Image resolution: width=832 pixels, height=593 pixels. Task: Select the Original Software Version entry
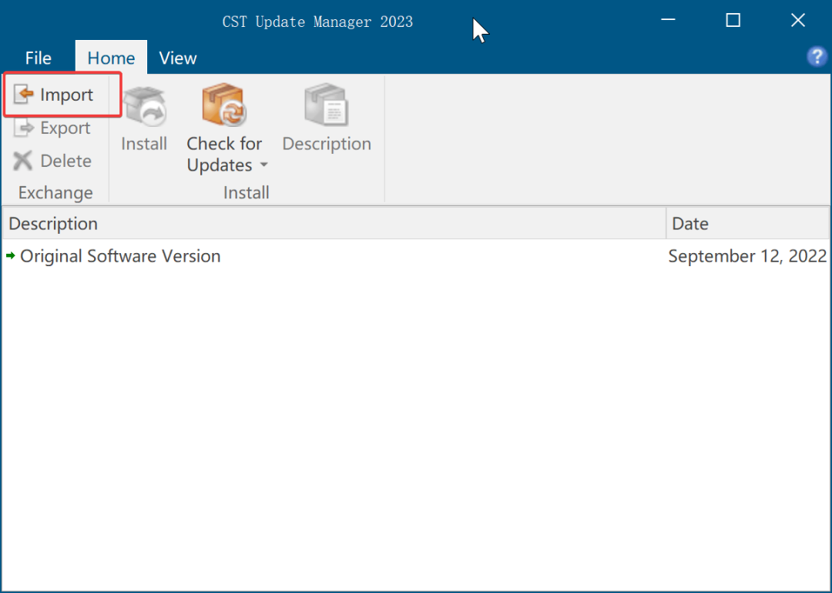click(x=120, y=256)
